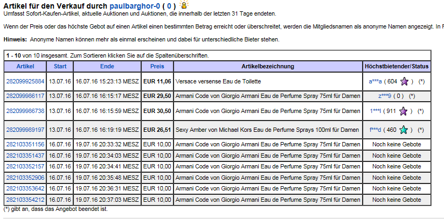Click the purple star next to a***a
The height and width of the screenshot is (219, 444).
click(404, 82)
